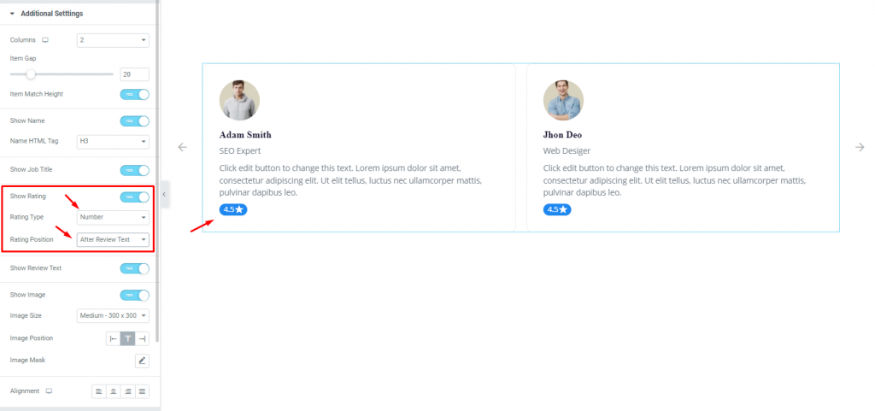Choose right alignment icon
Screen dimensions: 875x411
pos(128,391)
